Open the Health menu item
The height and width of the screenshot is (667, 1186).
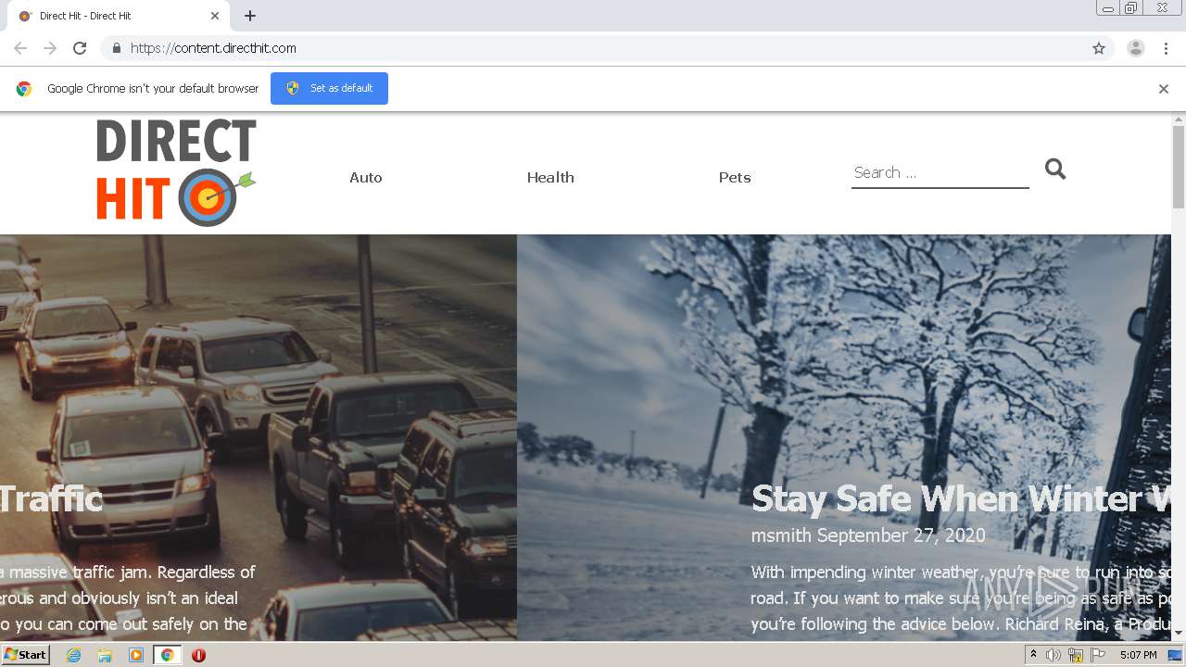coord(550,177)
